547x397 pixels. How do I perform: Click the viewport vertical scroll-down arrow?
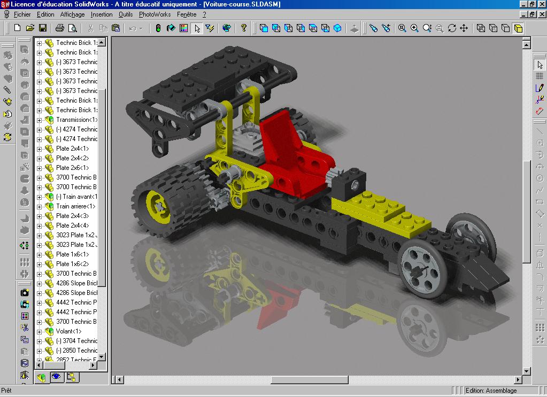point(527,371)
